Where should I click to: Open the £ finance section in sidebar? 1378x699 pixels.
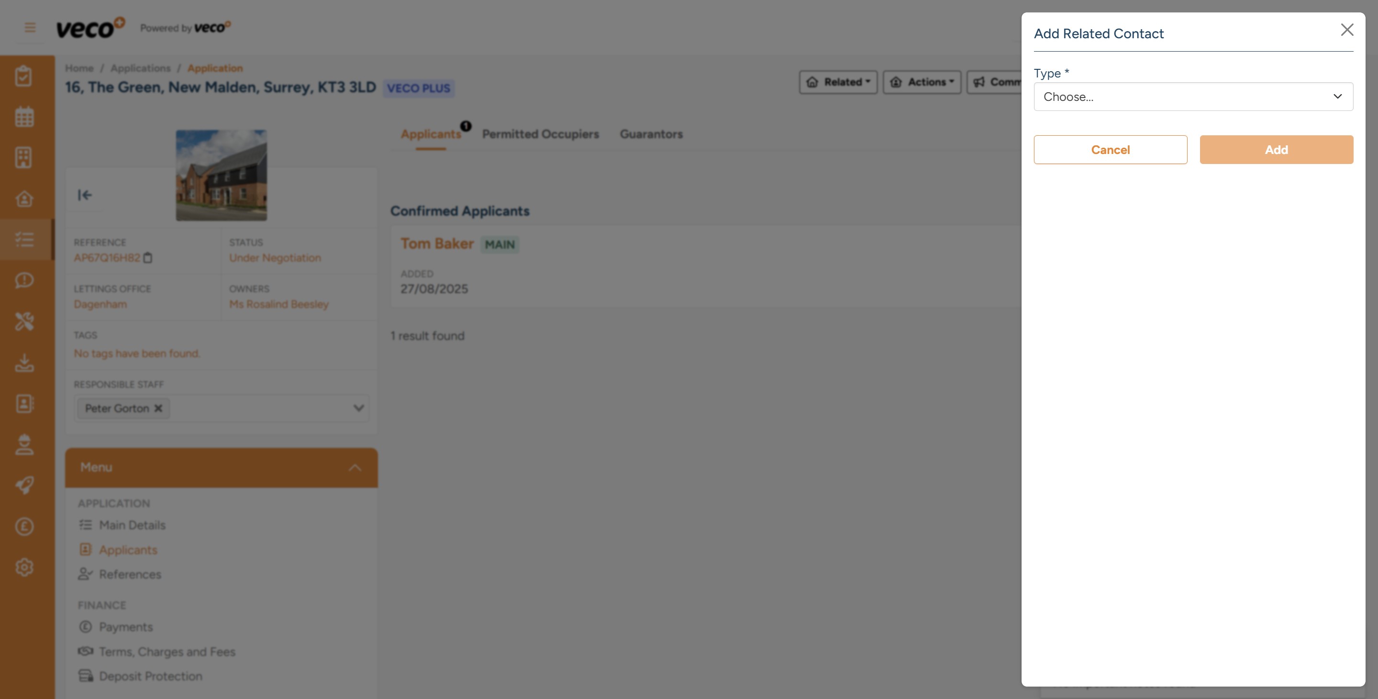(x=24, y=526)
